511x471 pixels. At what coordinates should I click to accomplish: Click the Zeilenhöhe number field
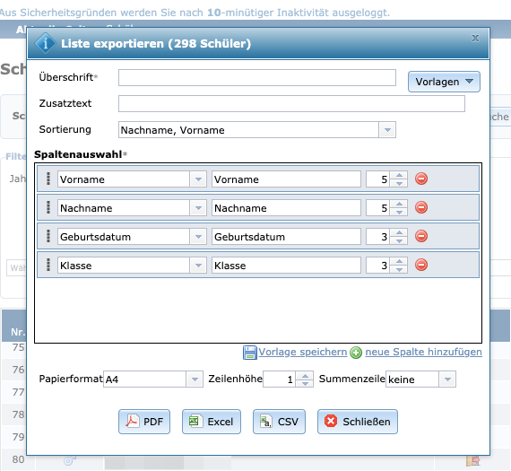coord(280,379)
